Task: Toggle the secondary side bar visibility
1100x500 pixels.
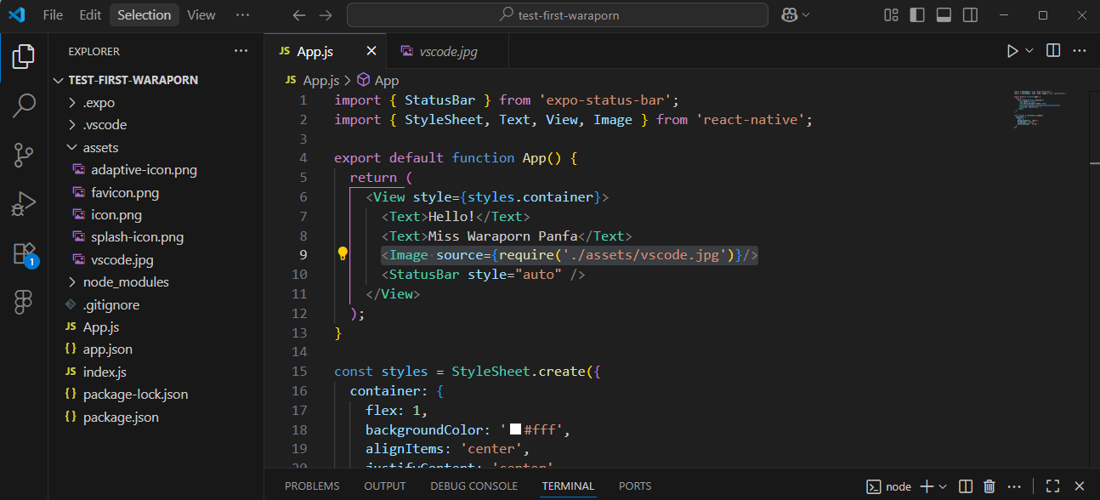Action: coord(970,15)
